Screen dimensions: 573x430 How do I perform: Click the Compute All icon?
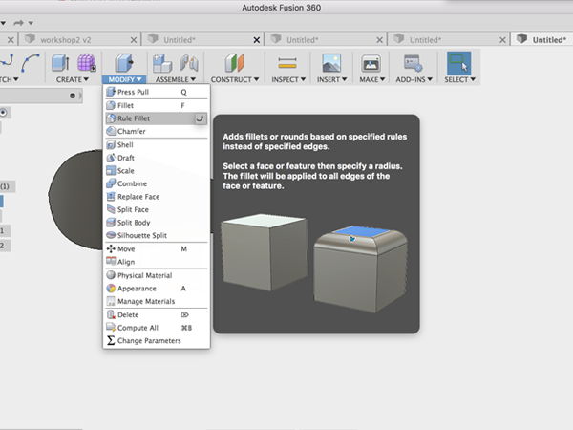coord(111,327)
